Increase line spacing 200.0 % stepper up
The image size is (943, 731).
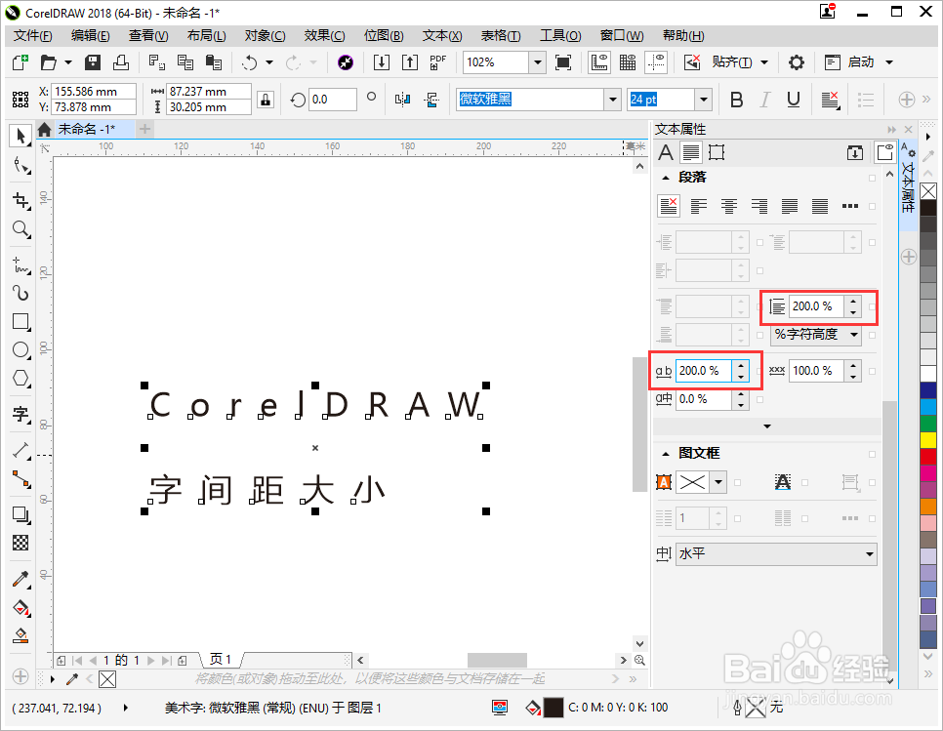coord(853,301)
